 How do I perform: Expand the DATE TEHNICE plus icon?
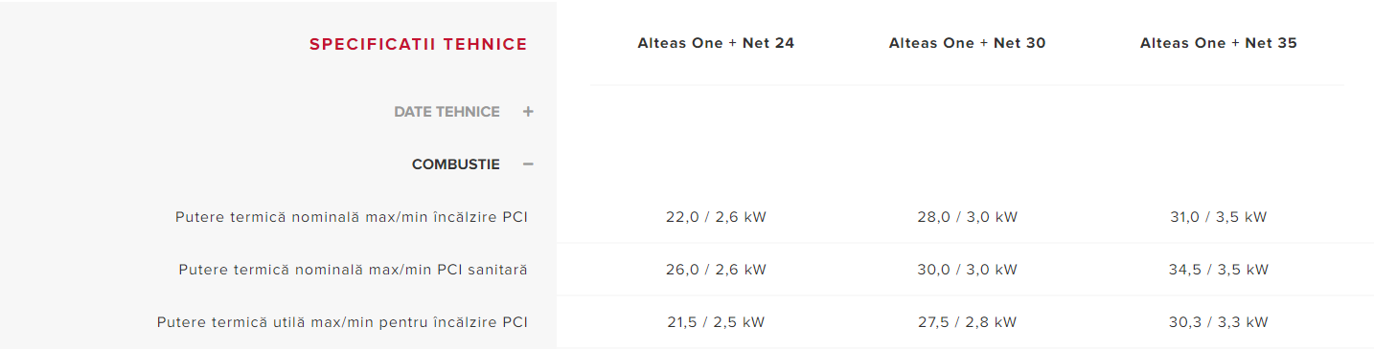[528, 112]
